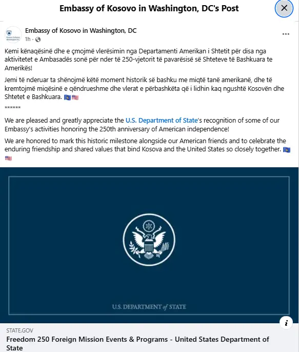The height and width of the screenshot is (352, 299).
Task: Click the Kosovo flag emoji after Albanian text
Action: point(67,97)
